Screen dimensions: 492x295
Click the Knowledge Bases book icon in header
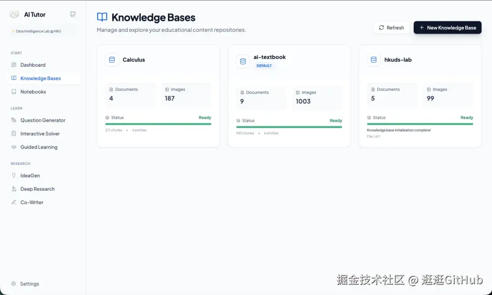coord(102,17)
